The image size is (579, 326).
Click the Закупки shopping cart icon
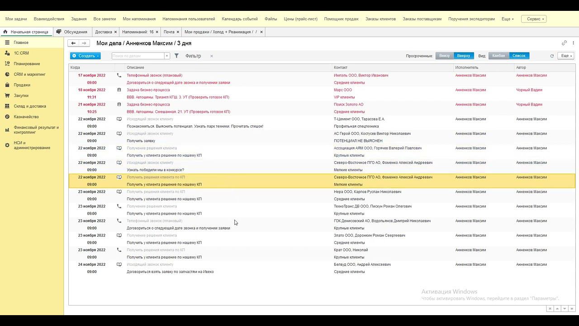tap(7, 96)
